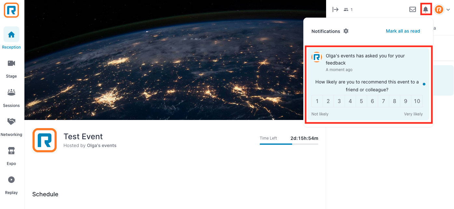Click 'Olga's events has asked you' notification text
The width and height of the screenshot is (454, 209).
pos(365,59)
